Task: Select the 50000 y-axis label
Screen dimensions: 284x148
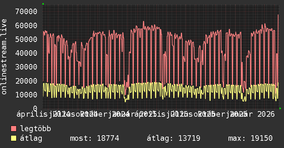Action: click(26, 39)
